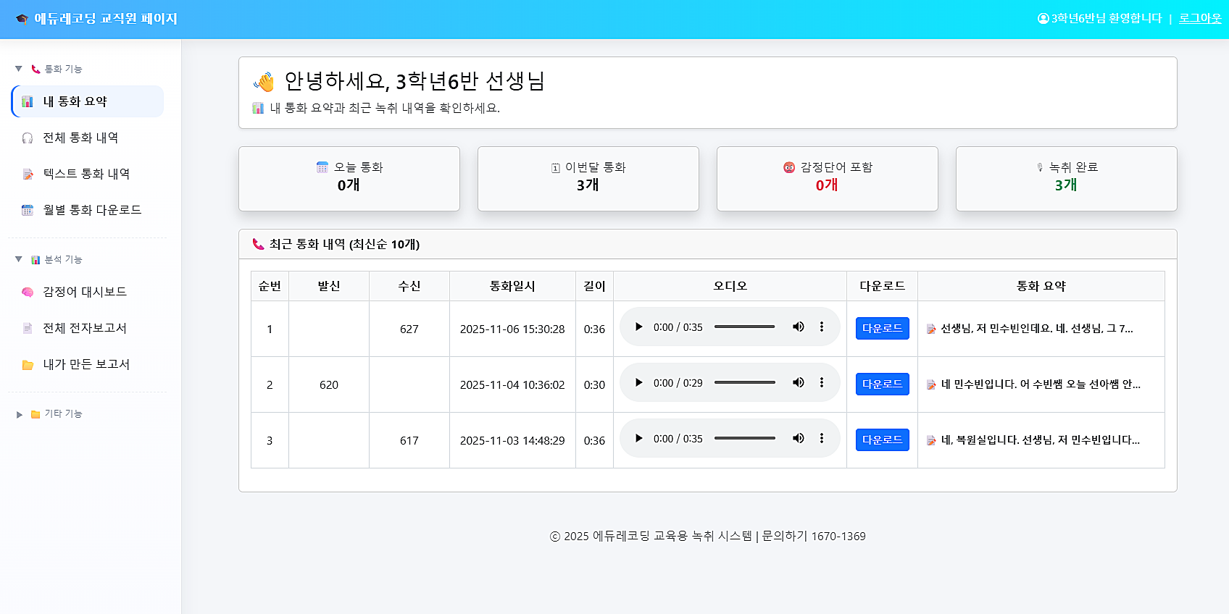Click memo icon in row 2 summary
Screen dimensions: 1229x614
[x=931, y=384]
